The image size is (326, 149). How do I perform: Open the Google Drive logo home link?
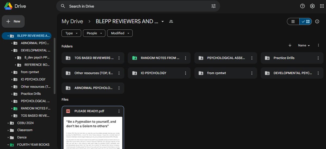pos(15,6)
